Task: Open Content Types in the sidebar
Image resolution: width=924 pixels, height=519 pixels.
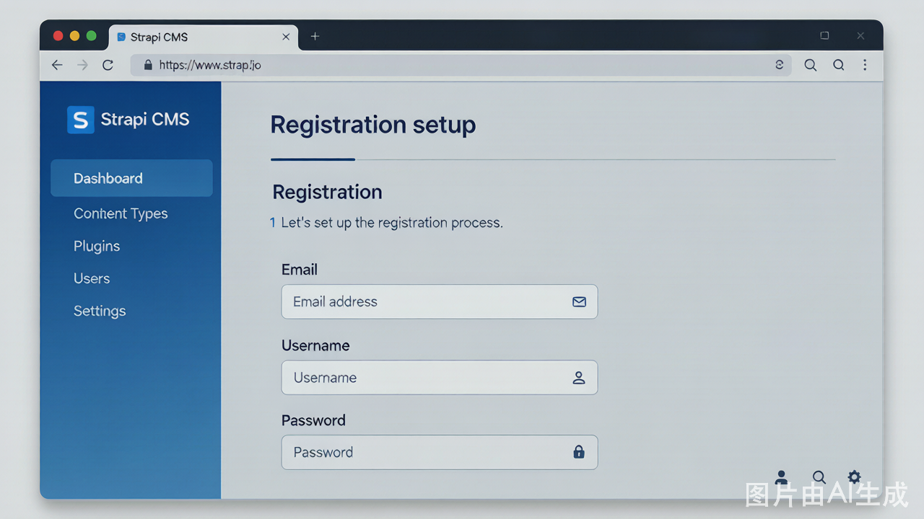Action: click(121, 213)
